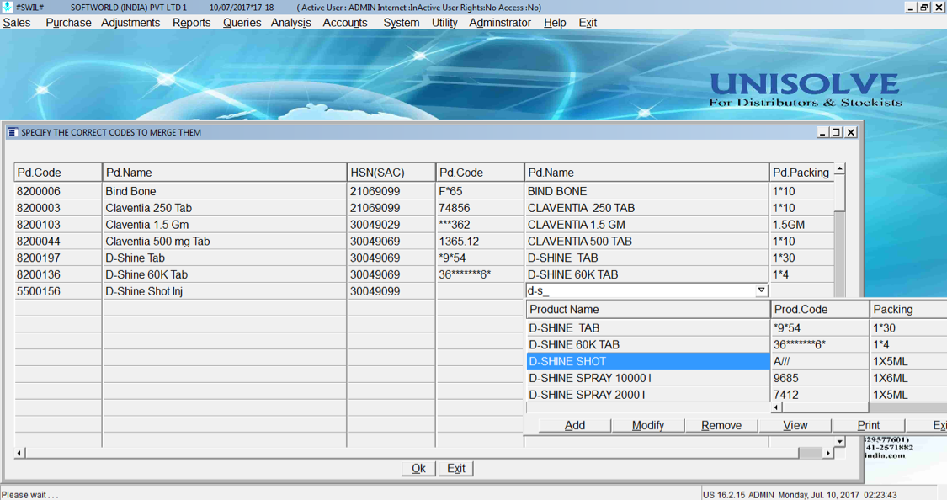Click product dropdown list scroll-left arrow
The width and height of the screenshot is (947, 500).
(x=777, y=407)
